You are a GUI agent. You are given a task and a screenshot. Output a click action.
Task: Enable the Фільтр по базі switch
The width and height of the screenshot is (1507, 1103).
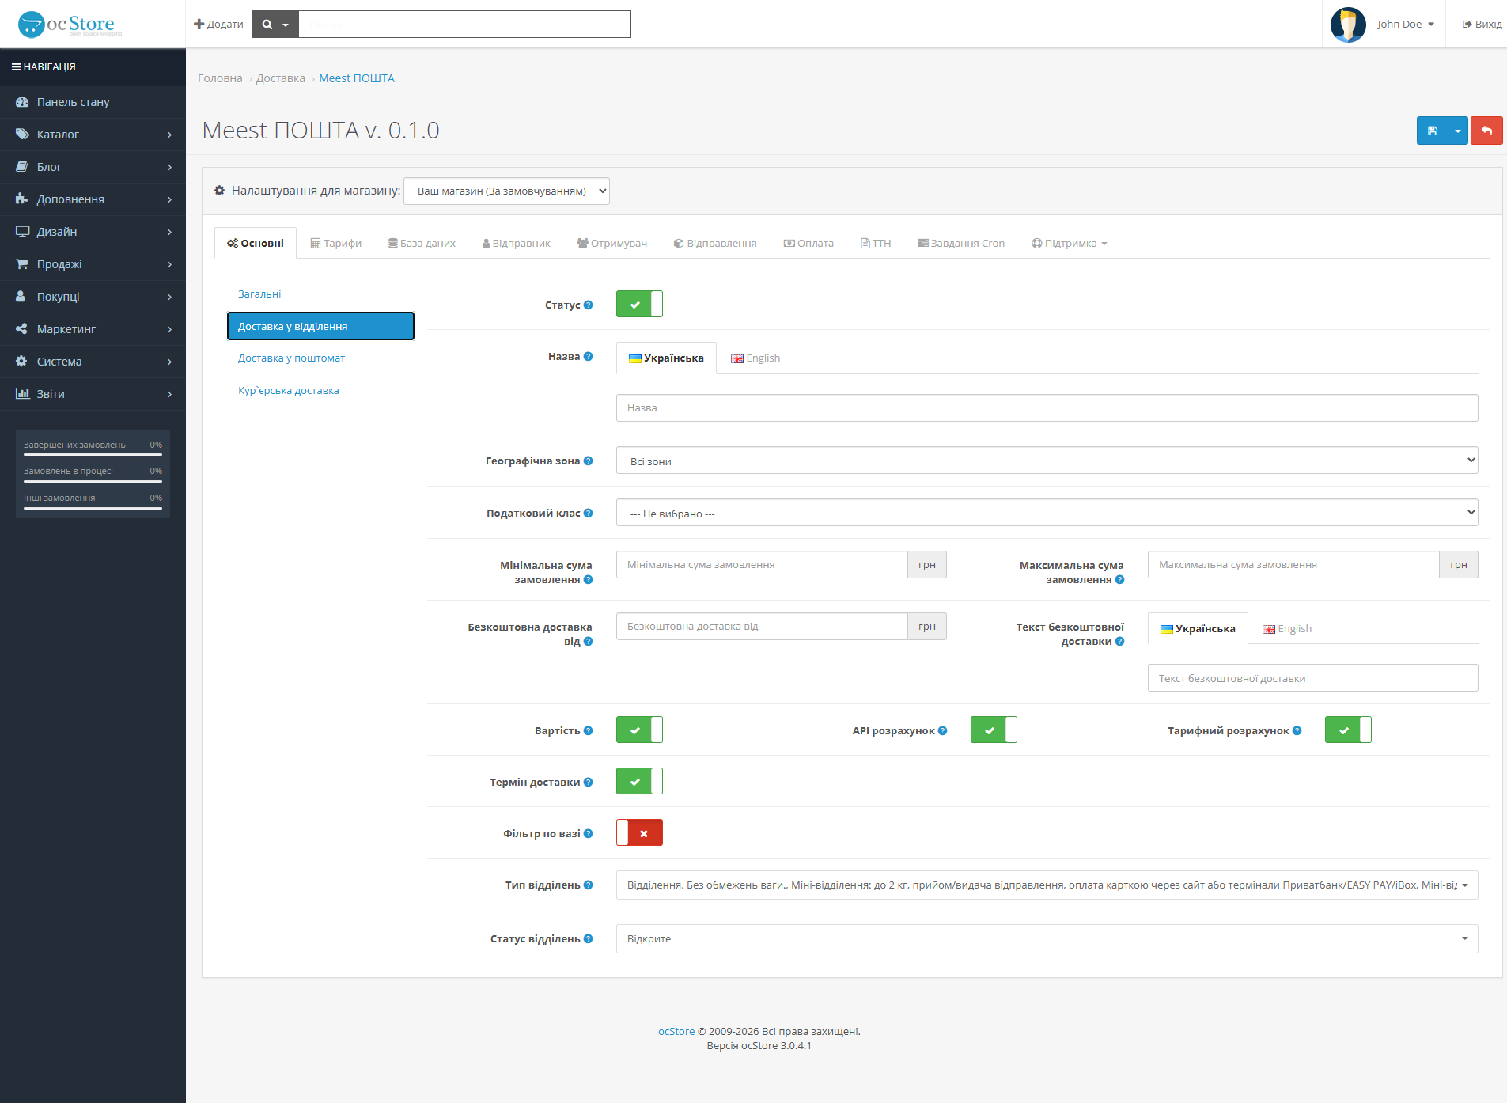click(639, 832)
